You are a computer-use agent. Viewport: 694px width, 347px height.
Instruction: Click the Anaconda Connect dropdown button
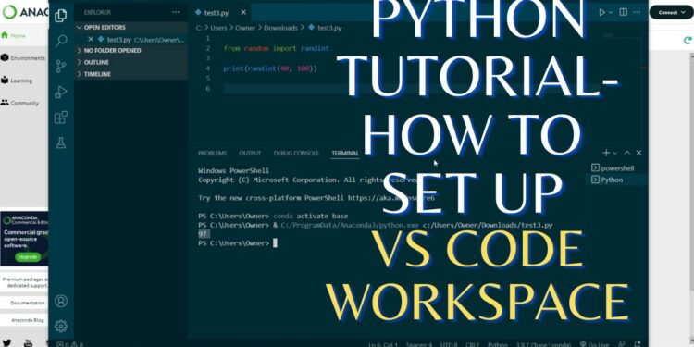tap(671, 12)
